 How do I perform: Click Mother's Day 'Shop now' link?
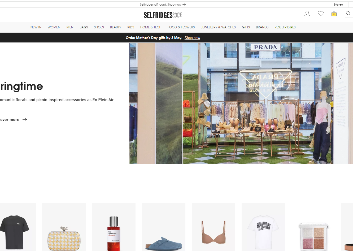(x=192, y=38)
